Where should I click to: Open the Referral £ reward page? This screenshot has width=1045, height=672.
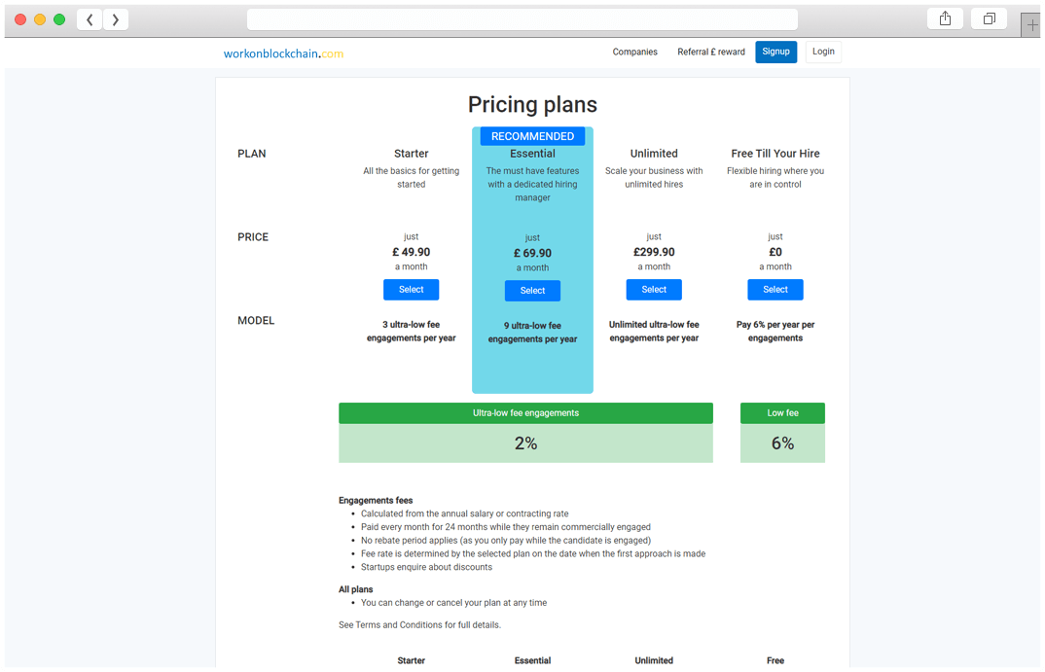point(710,52)
